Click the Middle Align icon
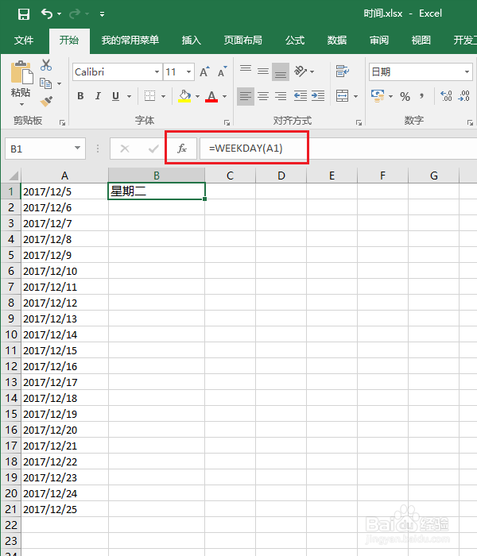This screenshot has width=477, height=556. point(263,71)
